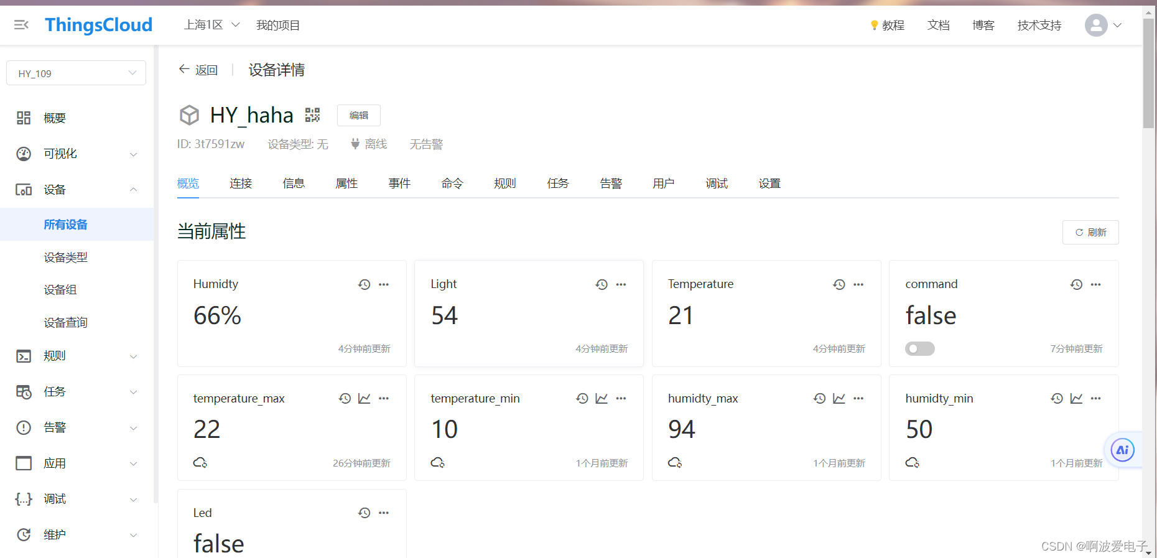Expand the 应用 sidebar section
1157x558 pixels.
tap(77, 463)
